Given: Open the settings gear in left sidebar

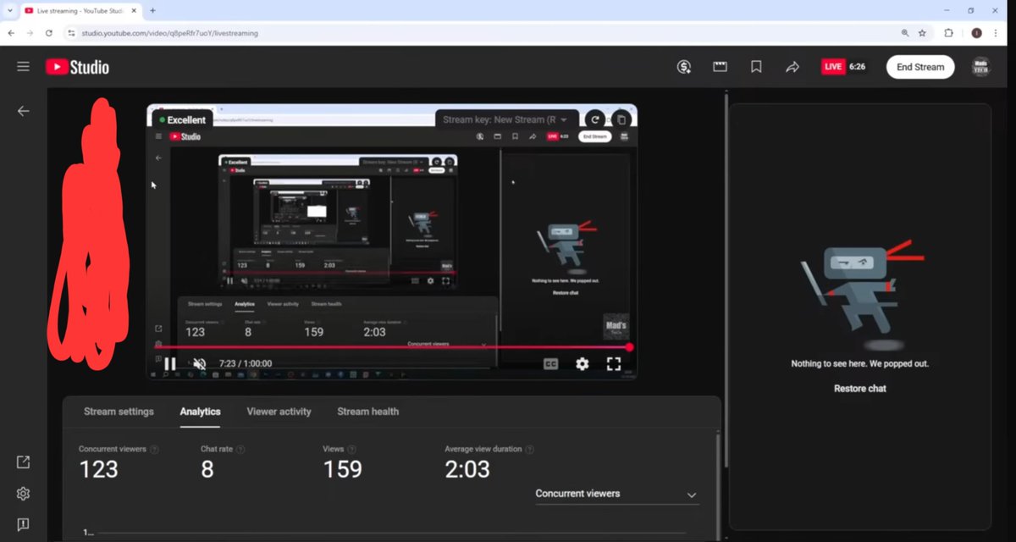Looking at the screenshot, I should click(23, 494).
